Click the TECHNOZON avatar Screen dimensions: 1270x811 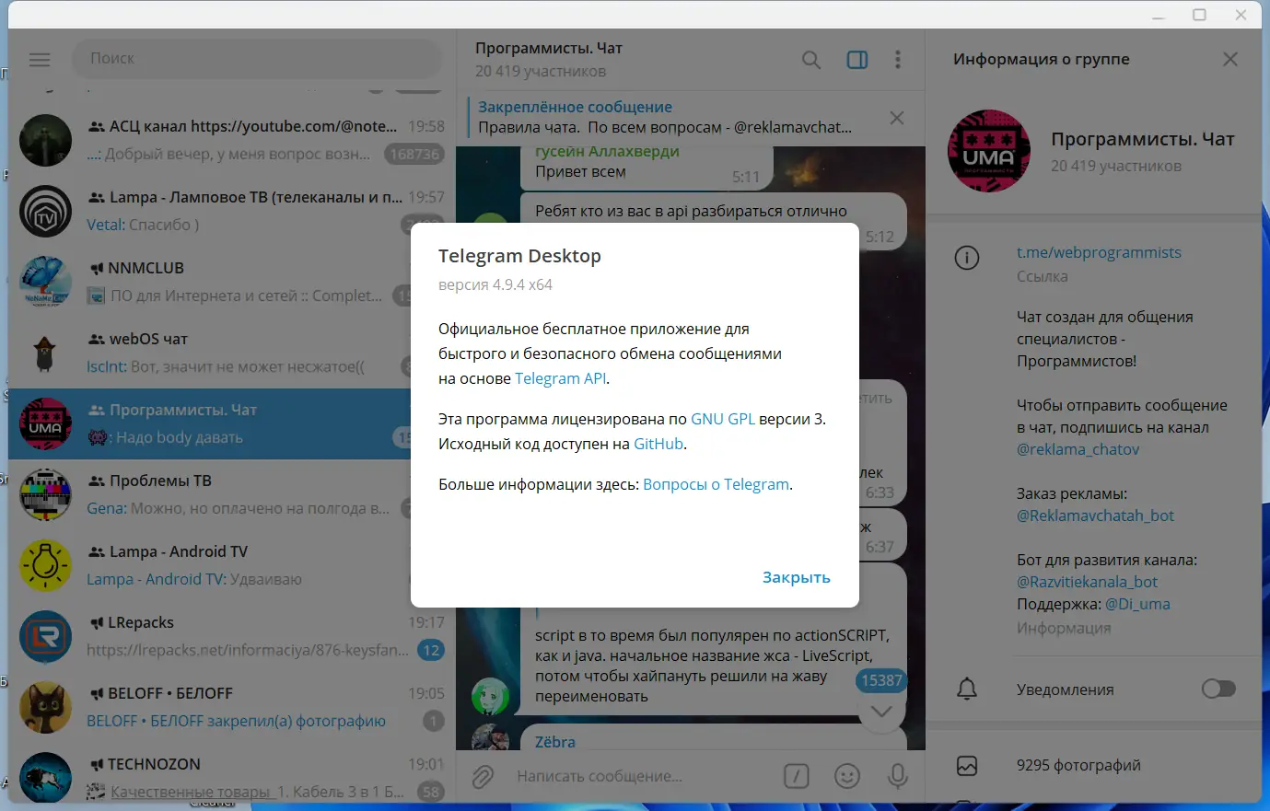pos(45,777)
